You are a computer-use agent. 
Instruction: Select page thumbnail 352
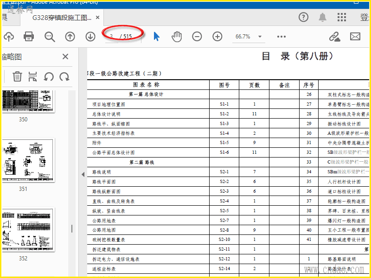click(x=29, y=229)
